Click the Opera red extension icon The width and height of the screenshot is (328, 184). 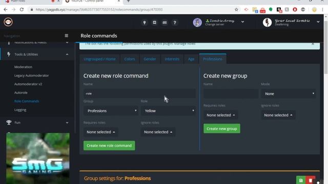click(x=295, y=10)
